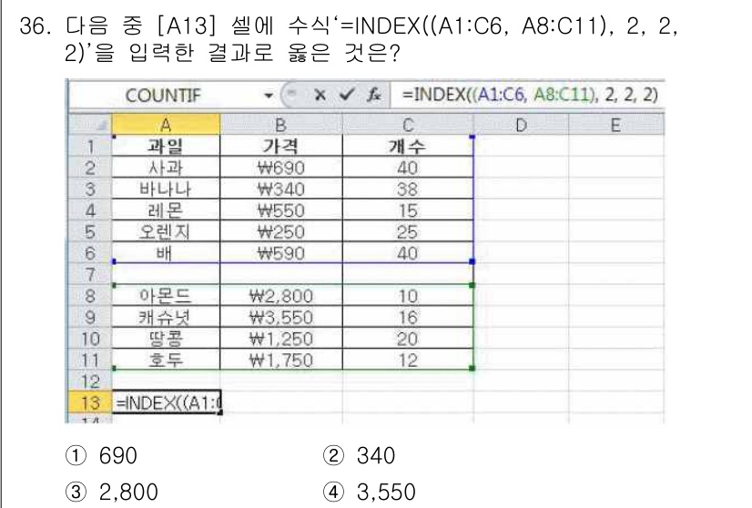
Task: Select row 13 header
Action: [90, 402]
